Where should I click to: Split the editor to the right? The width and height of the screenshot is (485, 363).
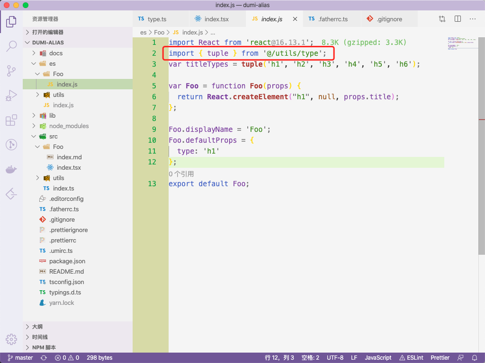click(458, 19)
